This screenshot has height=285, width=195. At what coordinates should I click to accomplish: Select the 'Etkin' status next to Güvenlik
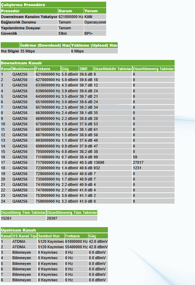[x=71, y=33]
